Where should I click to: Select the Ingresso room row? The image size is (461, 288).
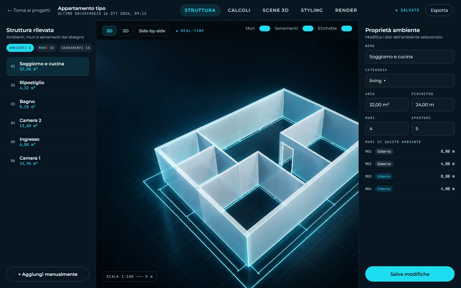pyautogui.click(x=48, y=142)
